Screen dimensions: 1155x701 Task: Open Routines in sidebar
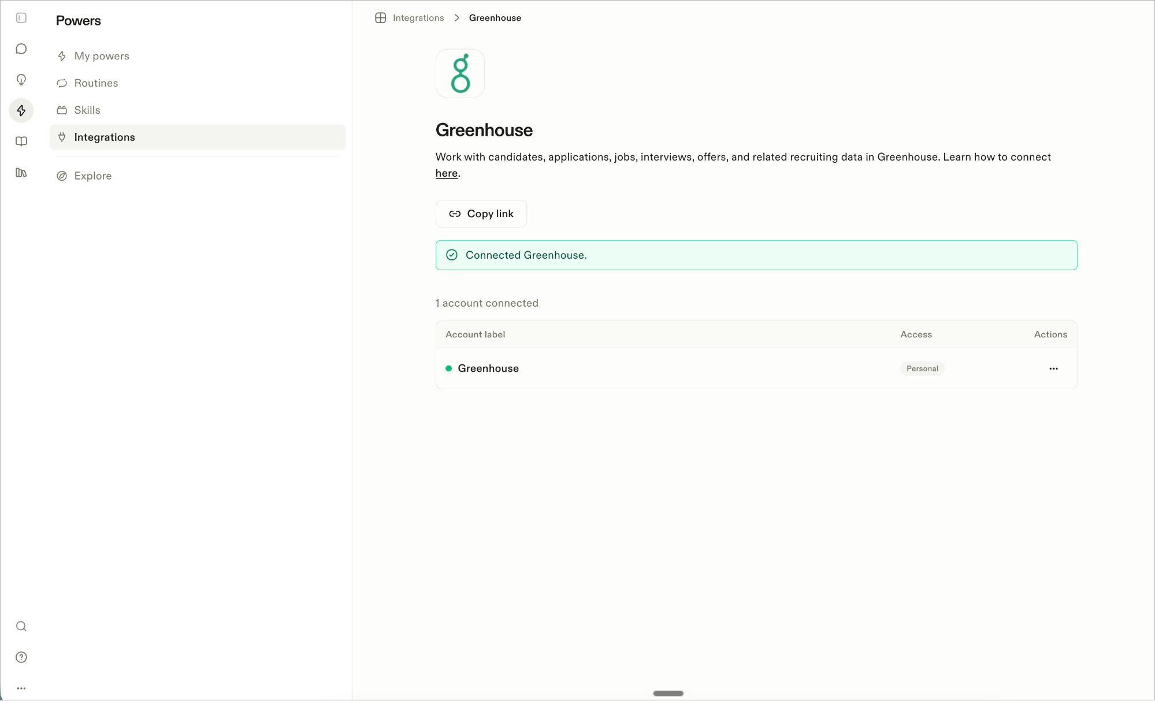(198, 83)
